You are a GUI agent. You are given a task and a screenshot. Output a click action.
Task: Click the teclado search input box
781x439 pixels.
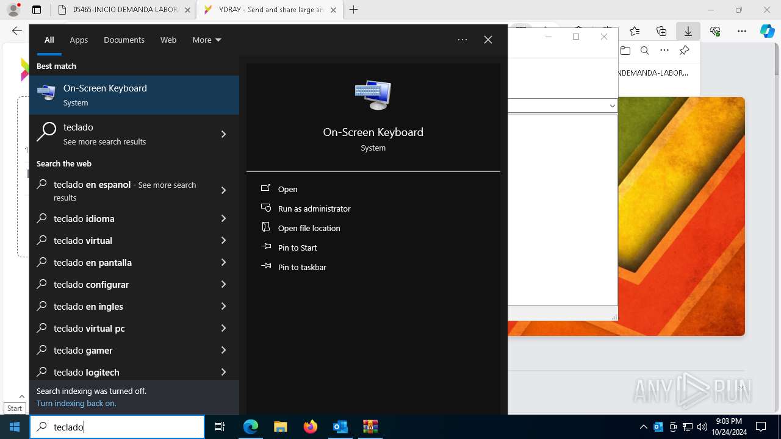click(x=117, y=427)
